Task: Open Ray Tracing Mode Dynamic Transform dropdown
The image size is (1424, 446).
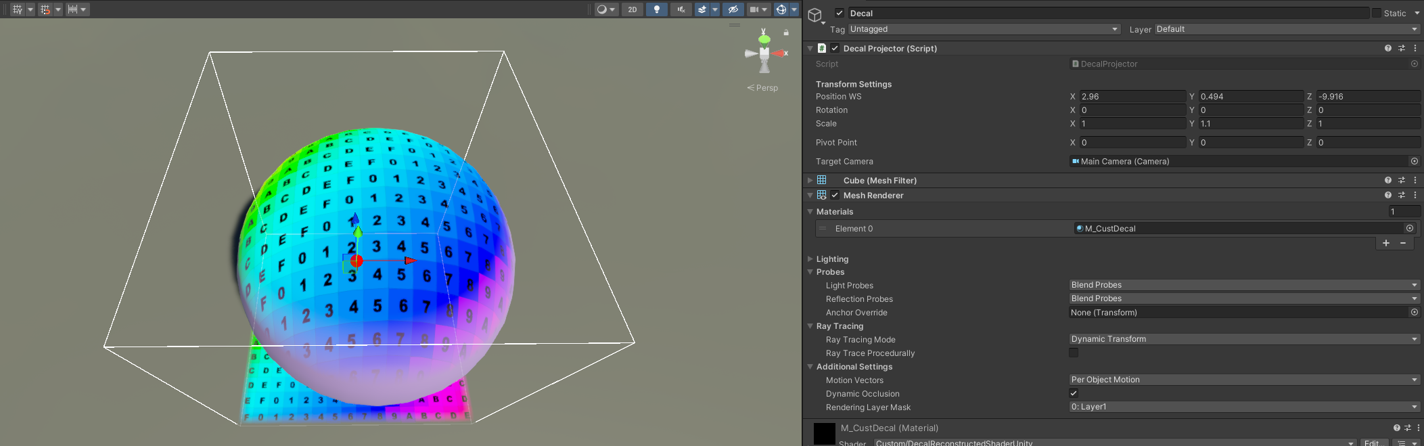Action: 1244,339
